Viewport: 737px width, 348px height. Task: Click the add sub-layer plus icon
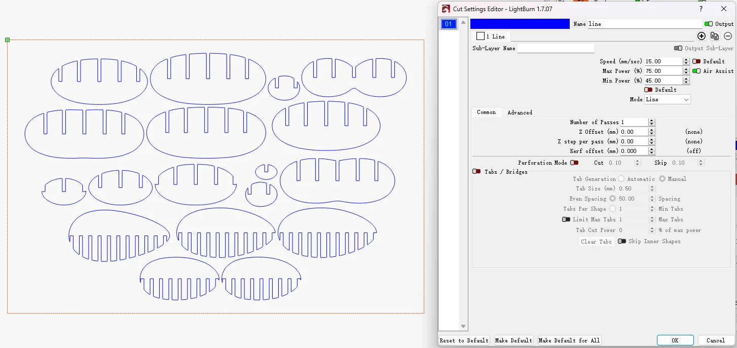click(x=702, y=36)
